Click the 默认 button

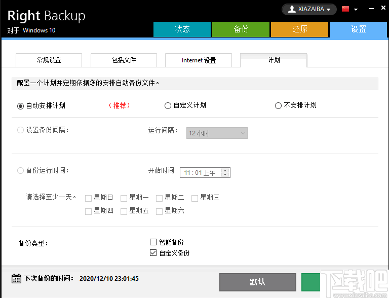(258, 282)
